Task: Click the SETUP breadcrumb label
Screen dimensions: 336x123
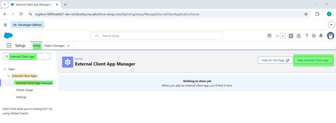Action: pyautogui.click(x=79, y=59)
